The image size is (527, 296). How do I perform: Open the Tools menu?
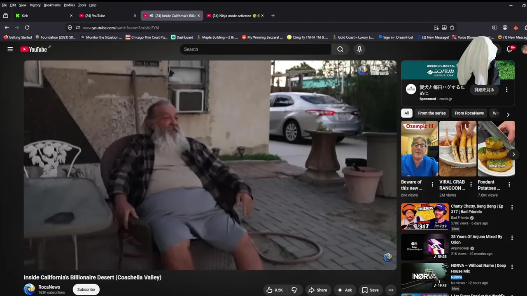click(82, 5)
